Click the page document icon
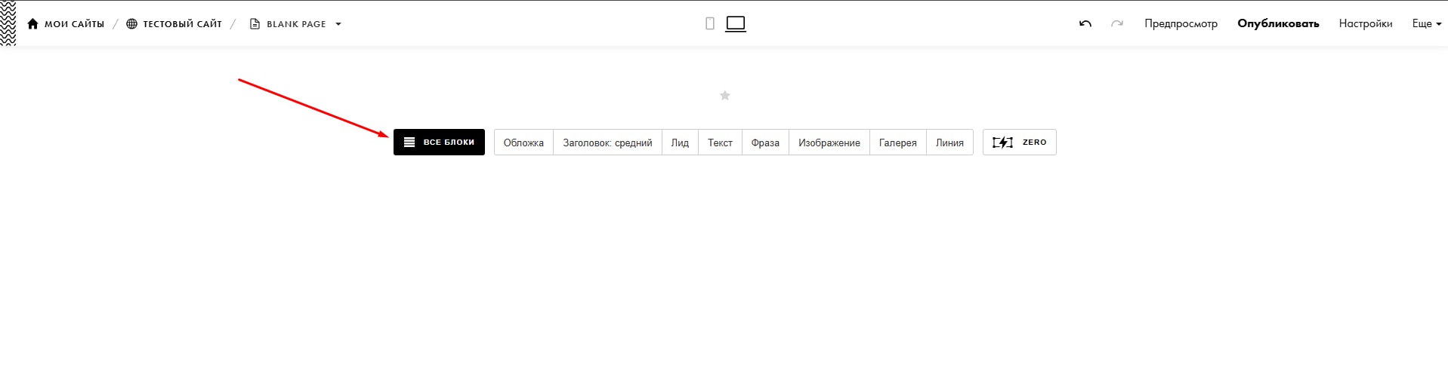The width and height of the screenshot is (1448, 377). (x=255, y=24)
